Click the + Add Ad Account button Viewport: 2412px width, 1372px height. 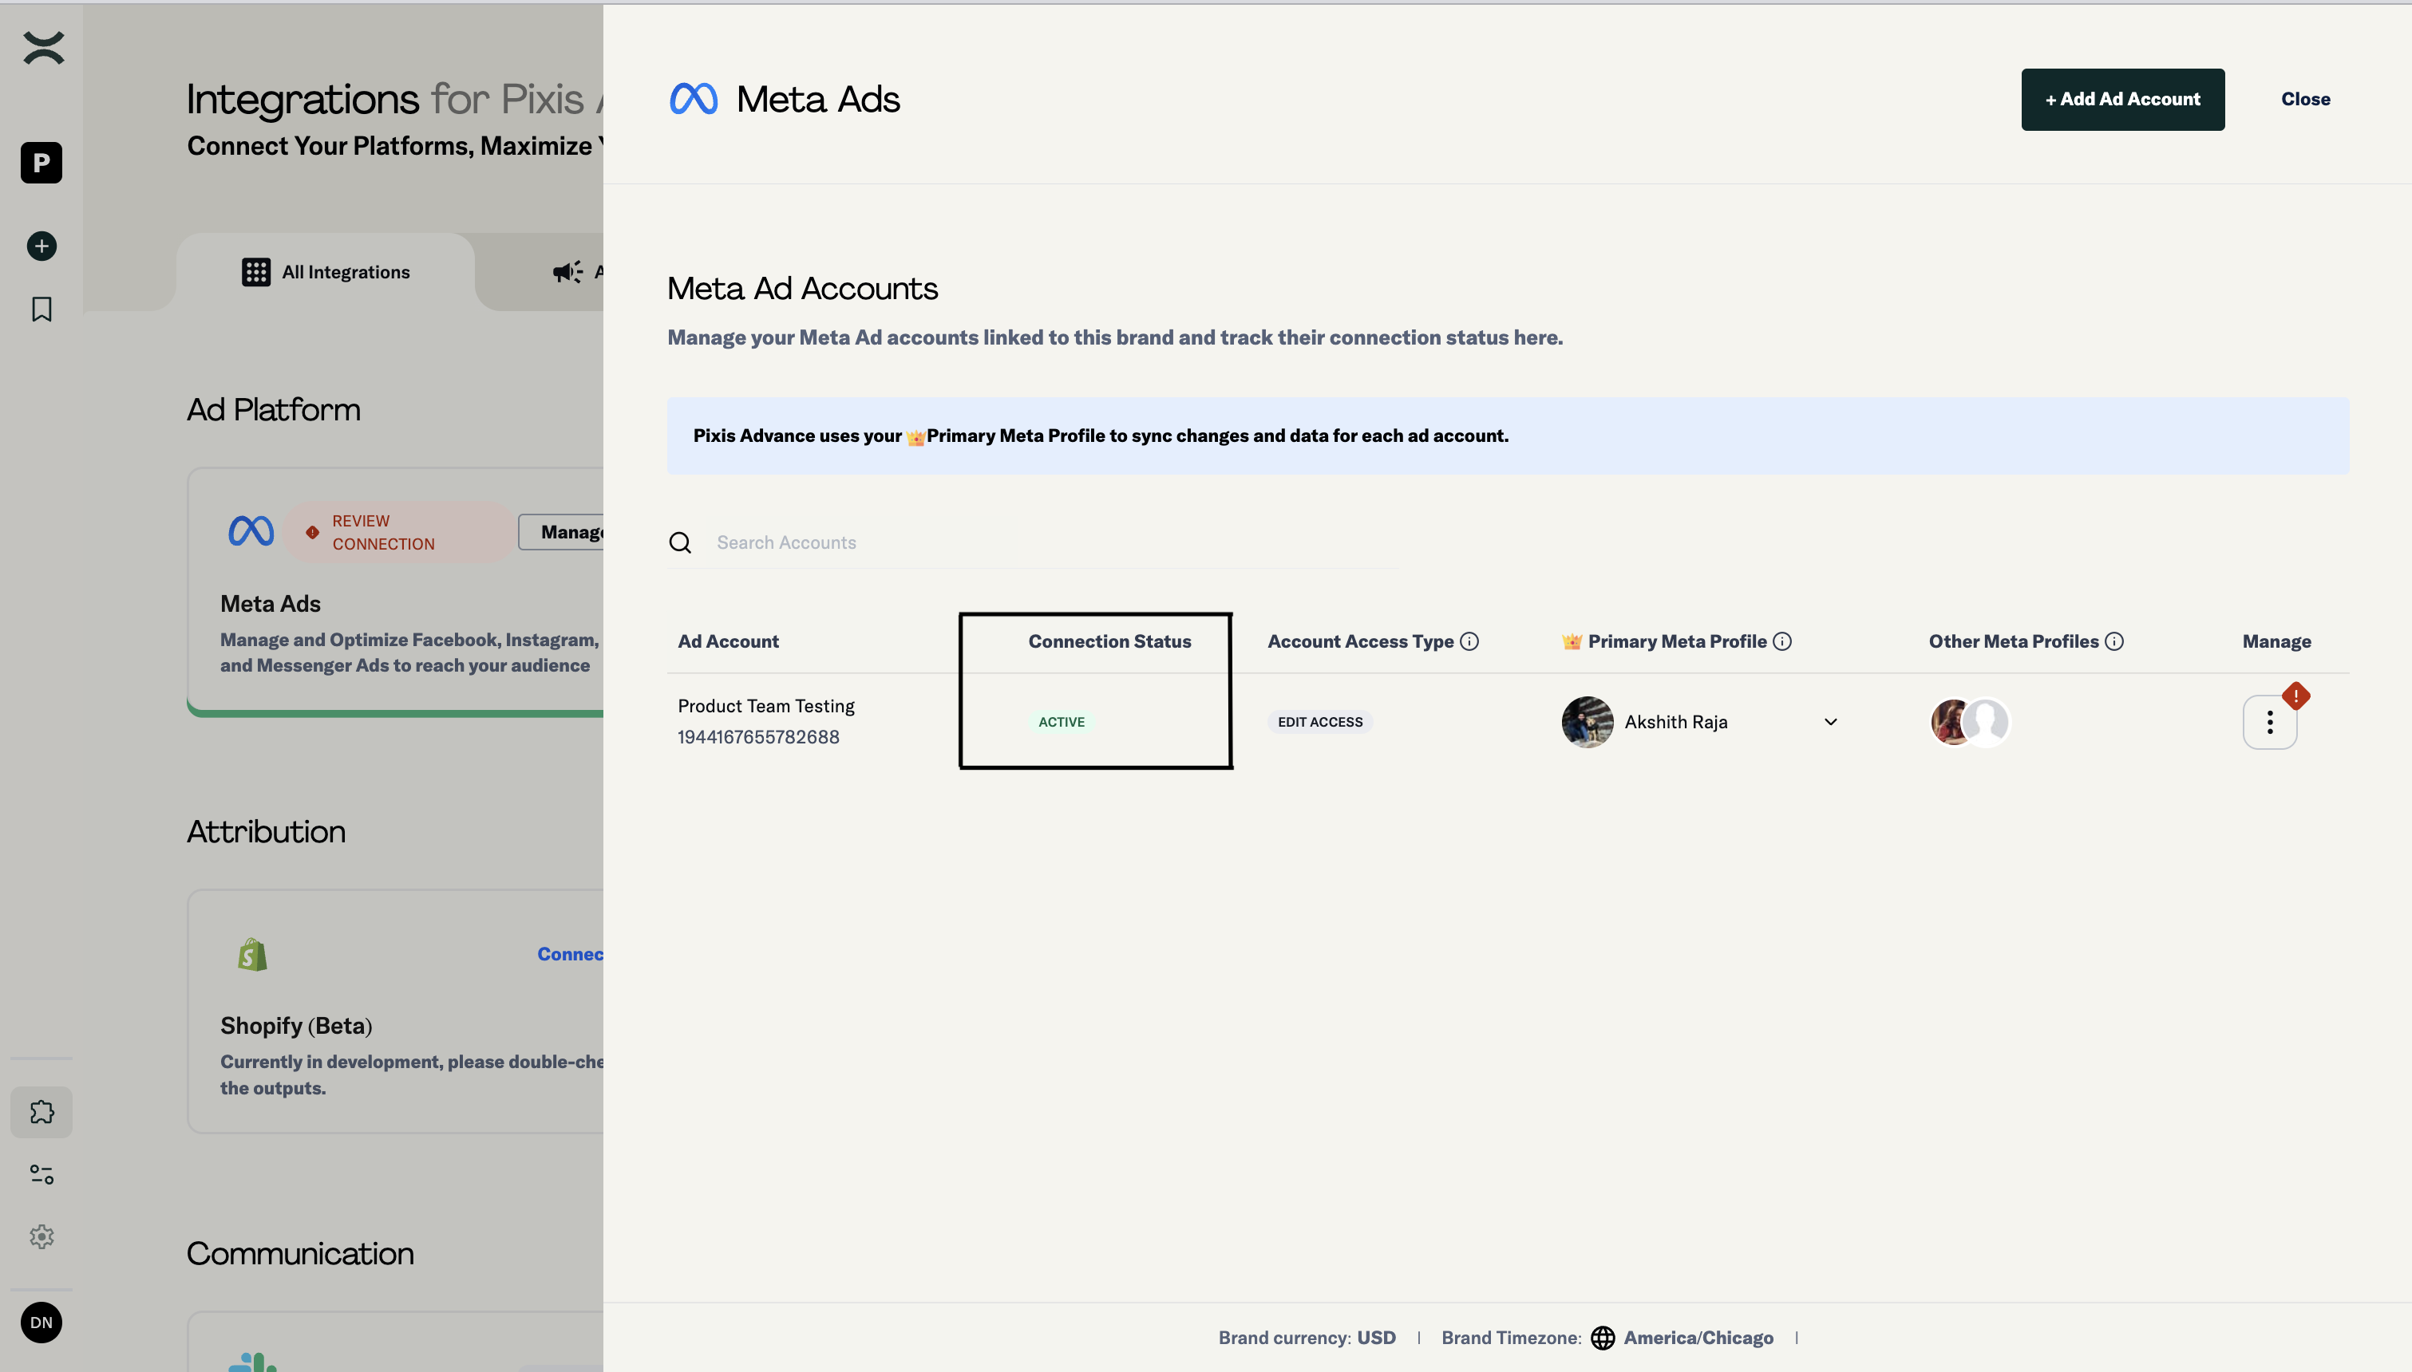click(x=2121, y=98)
